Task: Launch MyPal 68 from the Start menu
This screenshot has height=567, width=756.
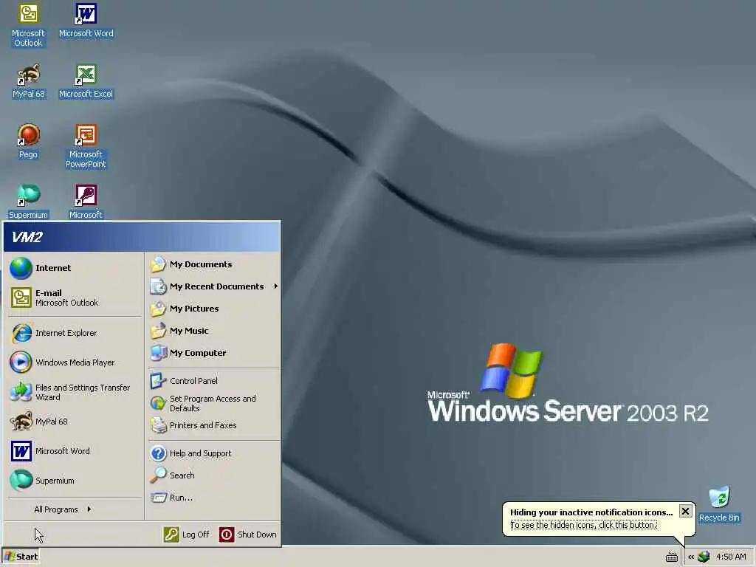Action: pos(75,422)
